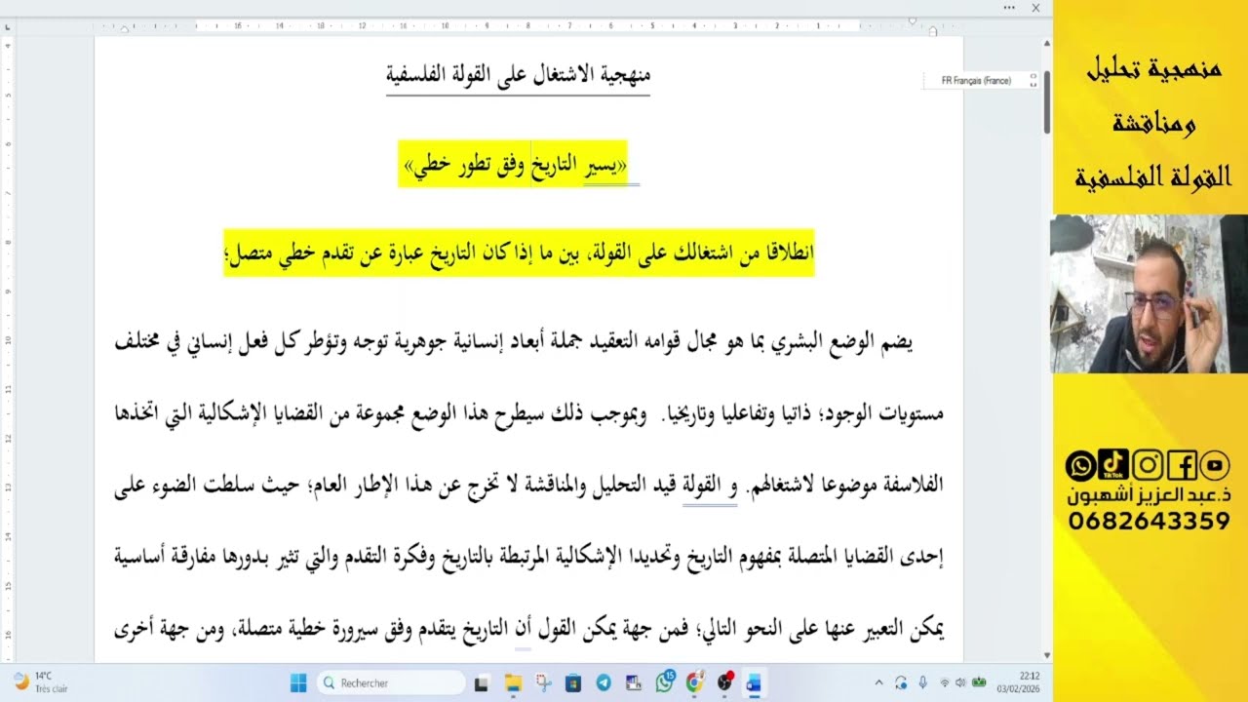1248x702 pixels.
Task: Open the recording app with red dot
Action: coord(724,683)
